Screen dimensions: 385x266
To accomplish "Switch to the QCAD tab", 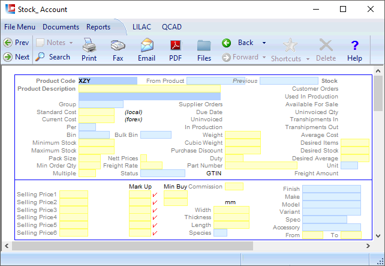I will click(172, 27).
